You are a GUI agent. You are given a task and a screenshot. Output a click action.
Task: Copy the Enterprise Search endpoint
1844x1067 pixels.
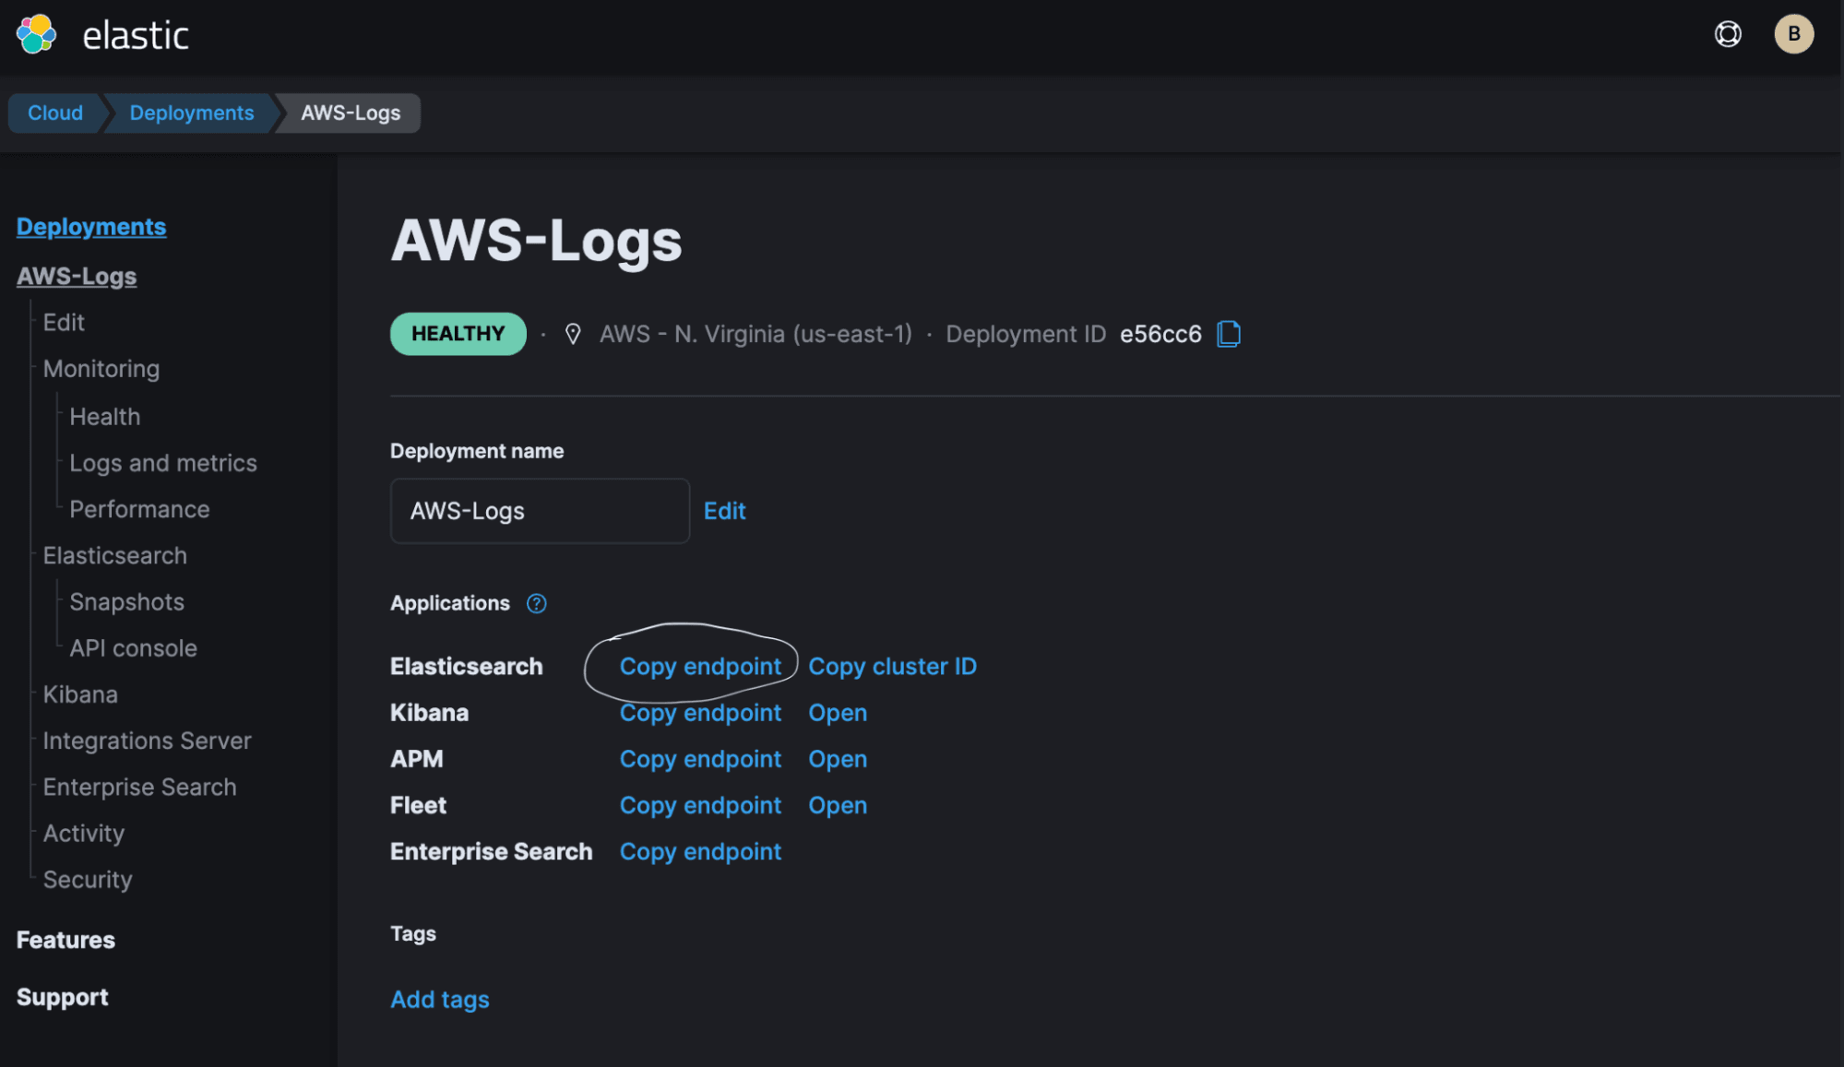coord(700,851)
